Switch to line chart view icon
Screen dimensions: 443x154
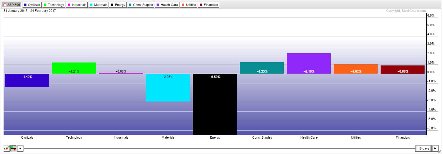6,148
